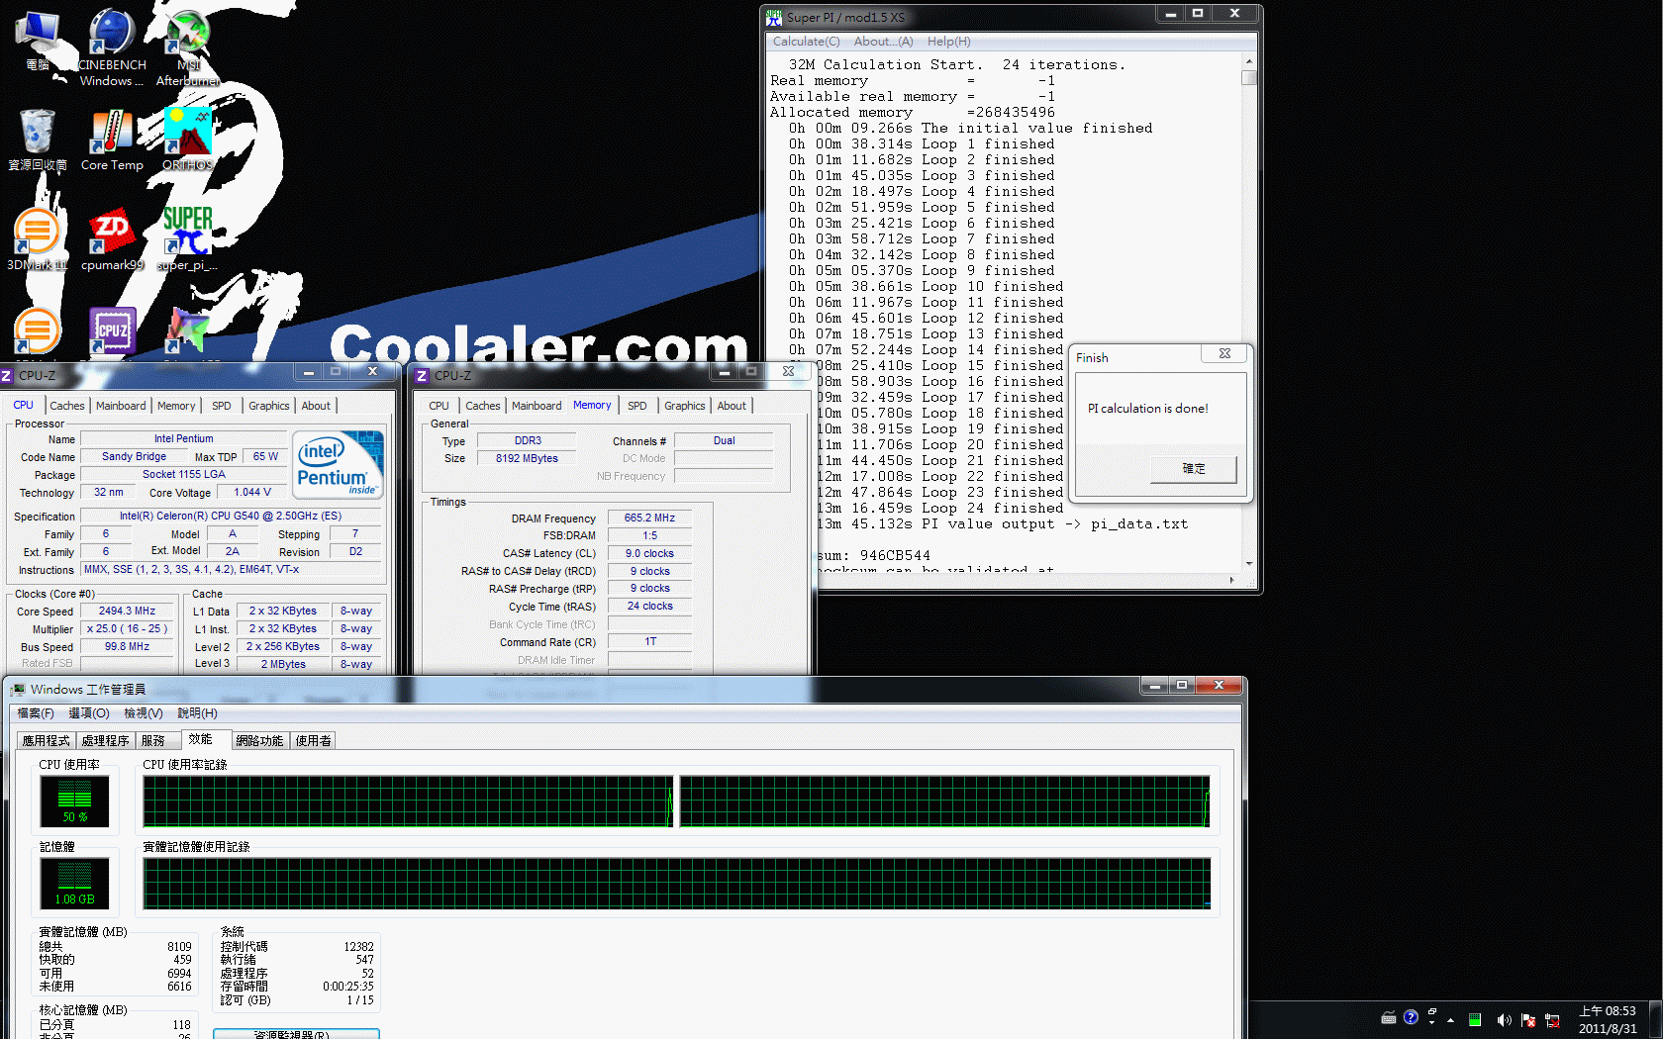Click DRAM Frequency value 665.2 MHz
Image resolution: width=1663 pixels, height=1039 pixels.
pos(649,518)
